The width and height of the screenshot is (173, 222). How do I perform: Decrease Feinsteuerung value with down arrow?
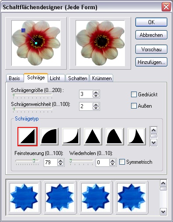pyautogui.click(x=61, y=164)
